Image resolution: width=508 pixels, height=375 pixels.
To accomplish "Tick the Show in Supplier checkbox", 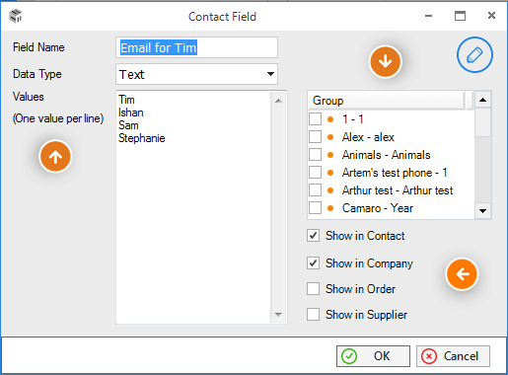I will pos(313,314).
